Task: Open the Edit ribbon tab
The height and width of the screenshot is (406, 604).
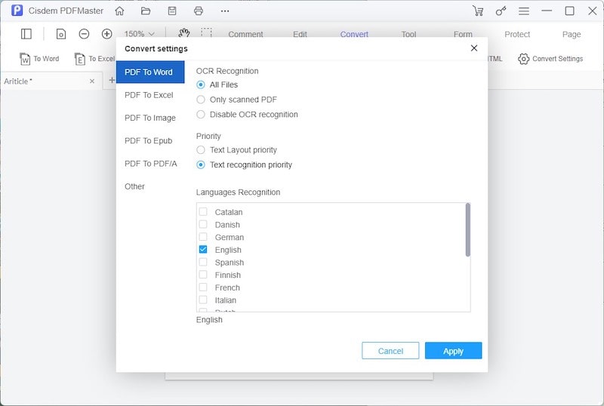Action: (x=300, y=34)
